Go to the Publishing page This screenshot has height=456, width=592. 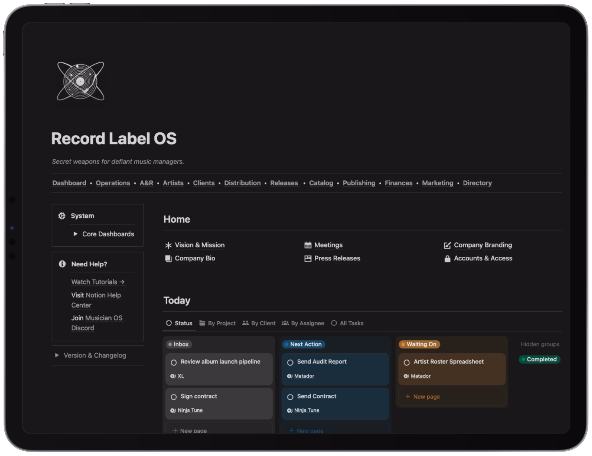click(x=359, y=183)
